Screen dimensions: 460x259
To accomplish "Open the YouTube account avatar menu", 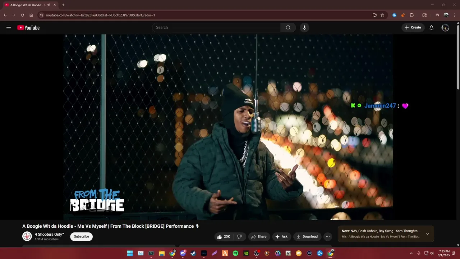I will [445, 28].
